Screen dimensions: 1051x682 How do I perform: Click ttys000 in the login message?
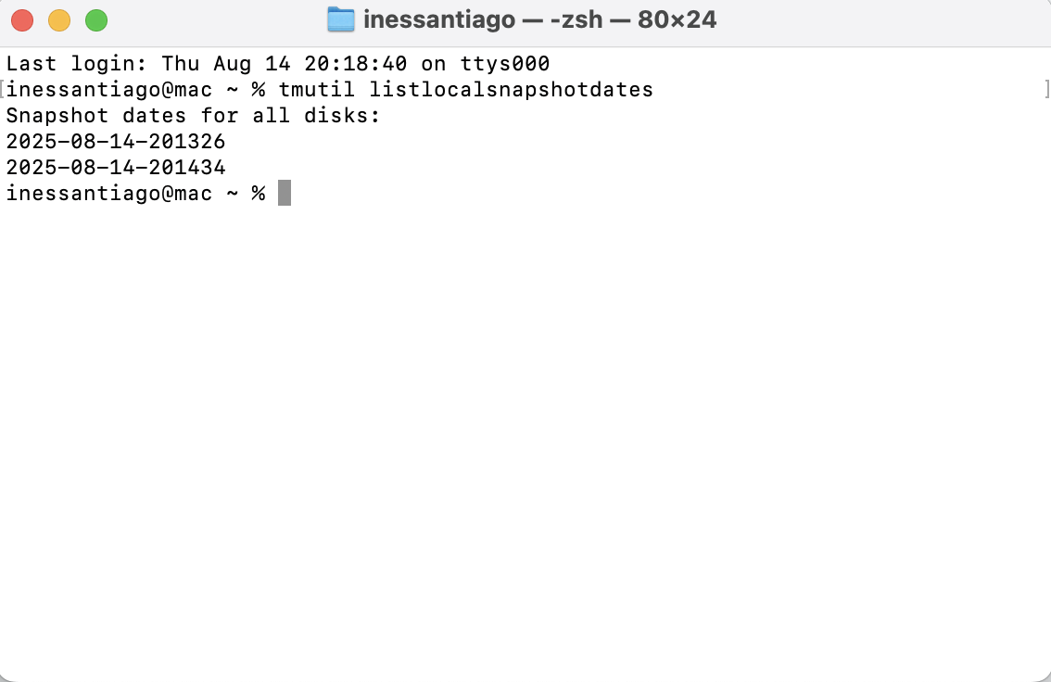[x=505, y=63]
